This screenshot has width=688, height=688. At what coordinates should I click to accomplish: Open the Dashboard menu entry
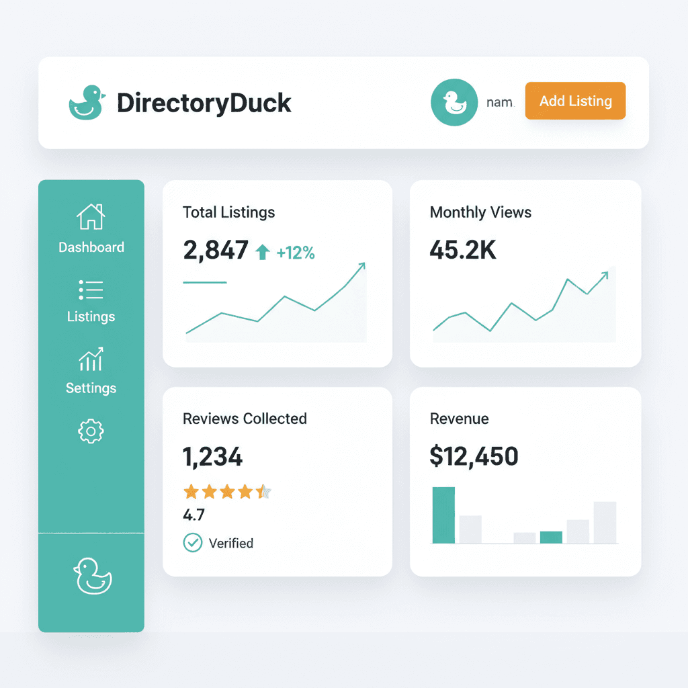click(x=91, y=247)
